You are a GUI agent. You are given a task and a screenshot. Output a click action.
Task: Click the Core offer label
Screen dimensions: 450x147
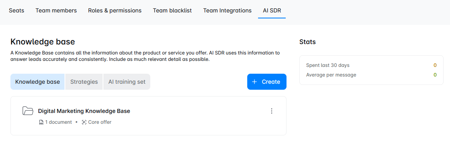point(100,122)
